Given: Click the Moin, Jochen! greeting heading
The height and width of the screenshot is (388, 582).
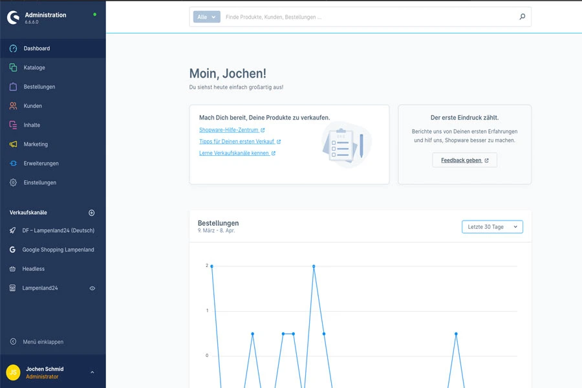Looking at the screenshot, I should point(228,74).
